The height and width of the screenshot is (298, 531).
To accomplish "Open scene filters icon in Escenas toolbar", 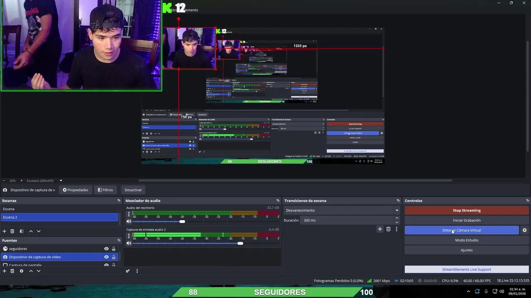I will pos(22,231).
